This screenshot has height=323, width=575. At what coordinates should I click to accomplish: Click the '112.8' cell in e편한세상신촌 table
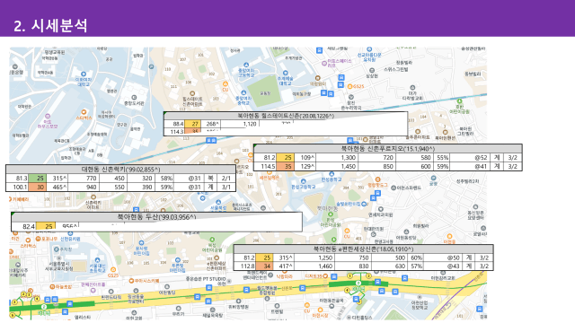coord(245,266)
